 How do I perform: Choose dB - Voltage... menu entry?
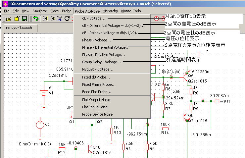pos(112,18)
